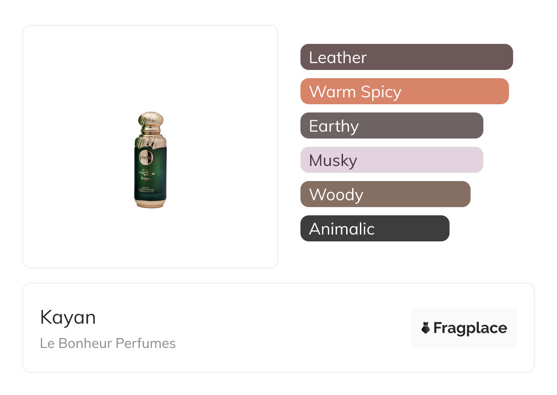Screen dimensions: 557x395
Task: Click the gold ribbed bottle cap
Action: 150,120
